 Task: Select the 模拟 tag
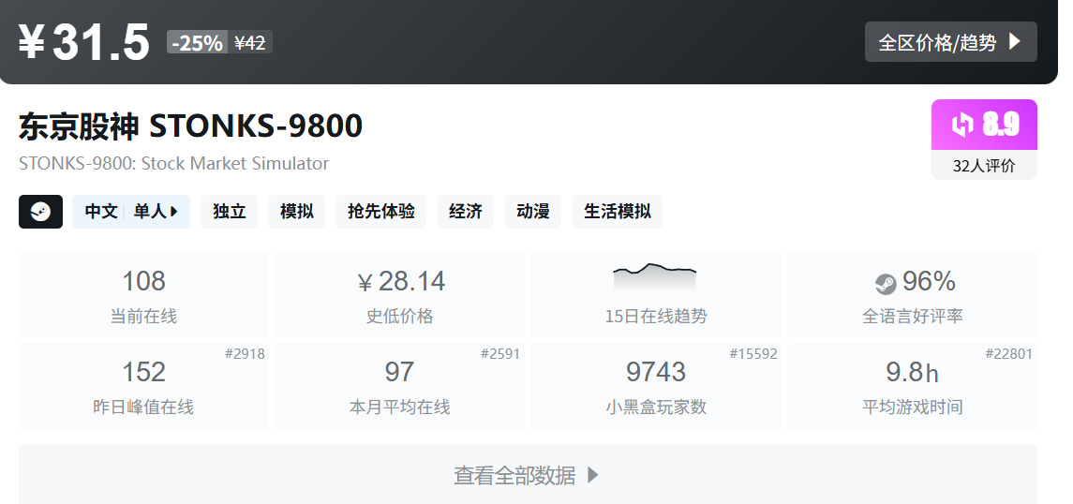[296, 212]
